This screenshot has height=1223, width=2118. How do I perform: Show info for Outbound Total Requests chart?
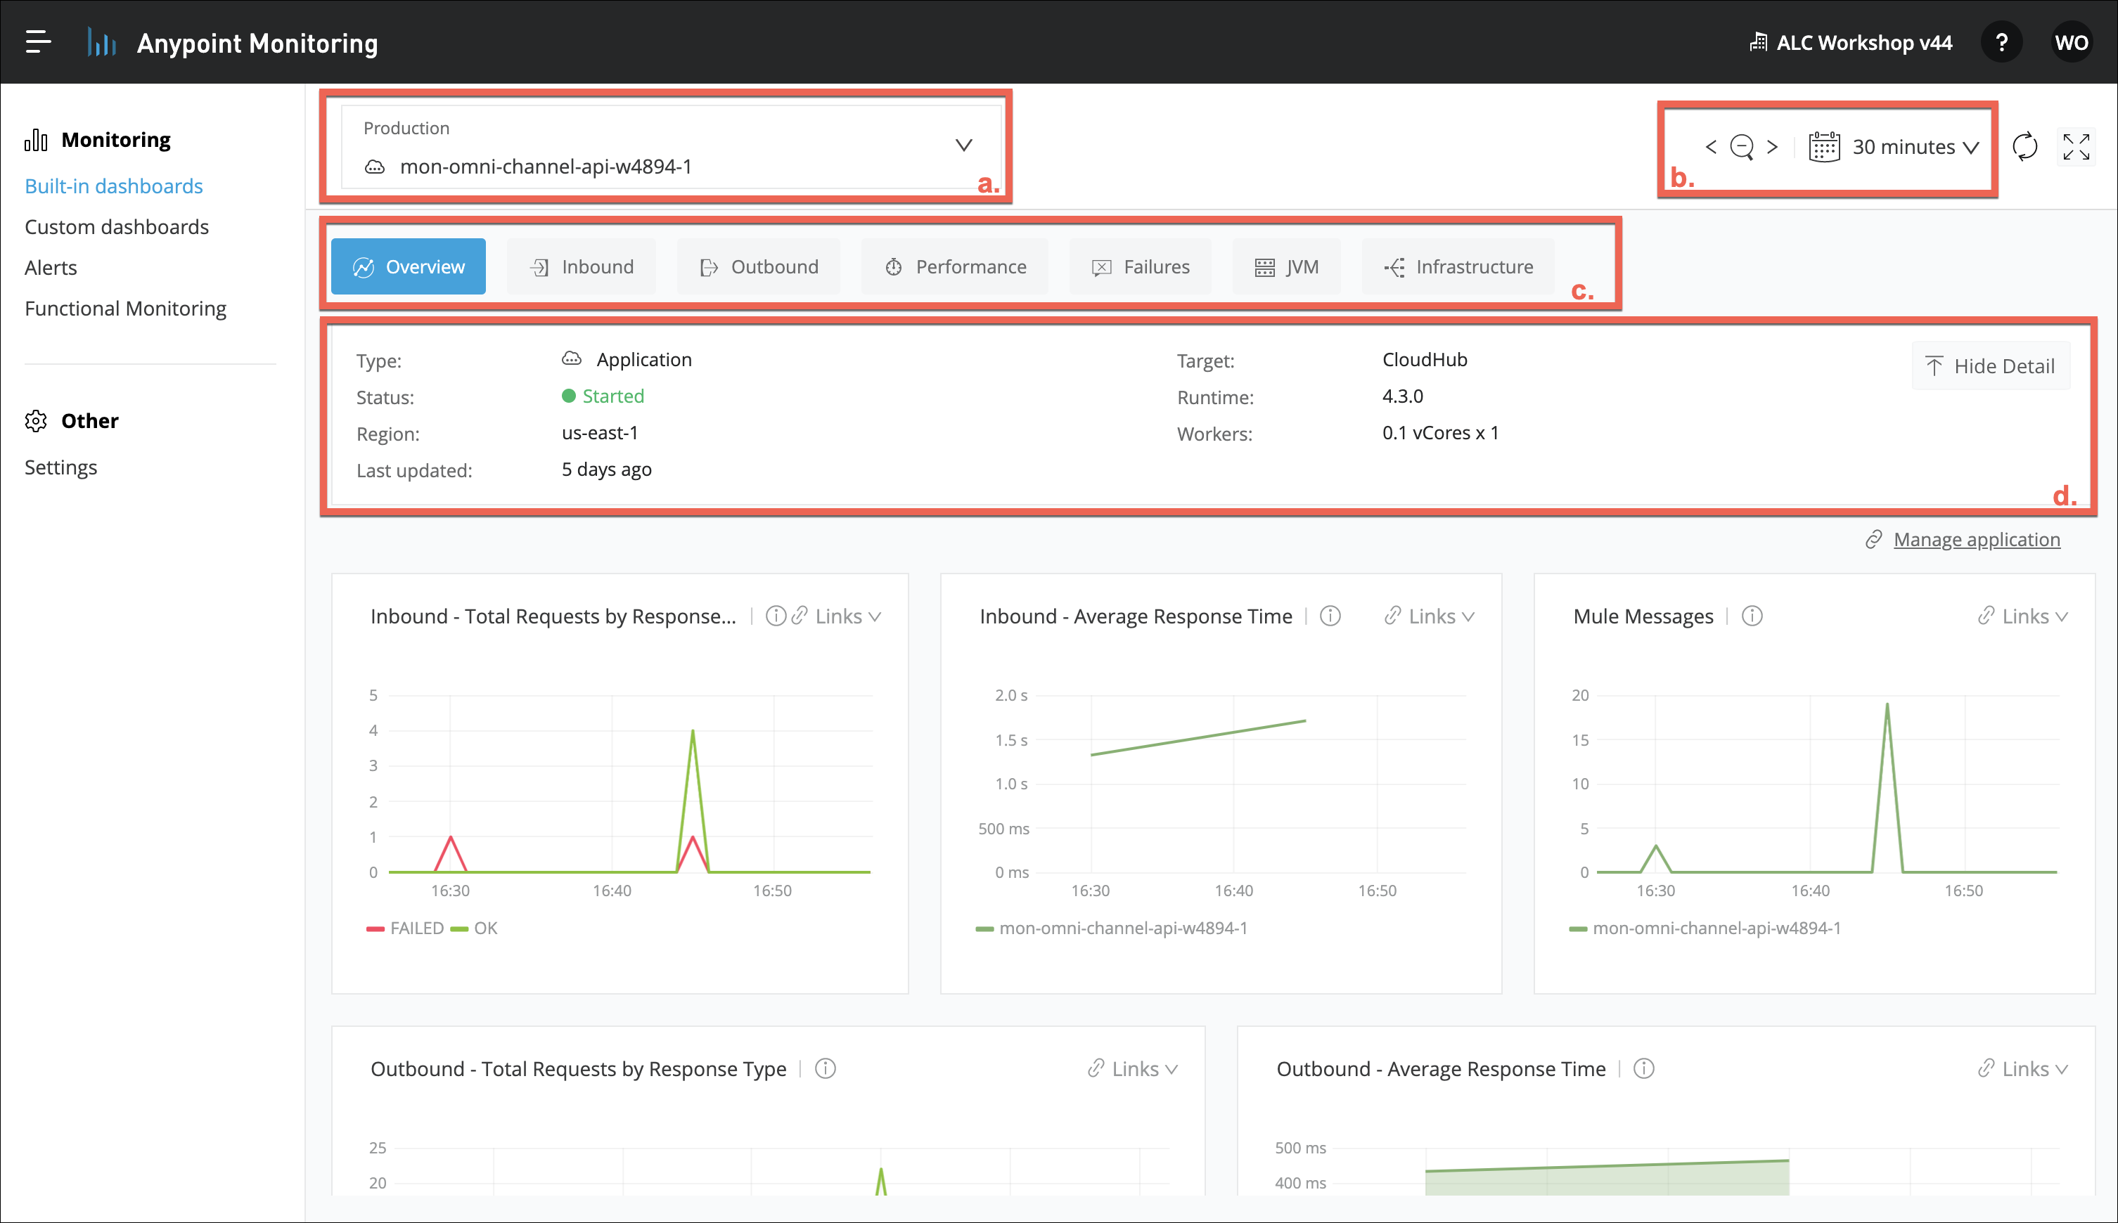(825, 1068)
